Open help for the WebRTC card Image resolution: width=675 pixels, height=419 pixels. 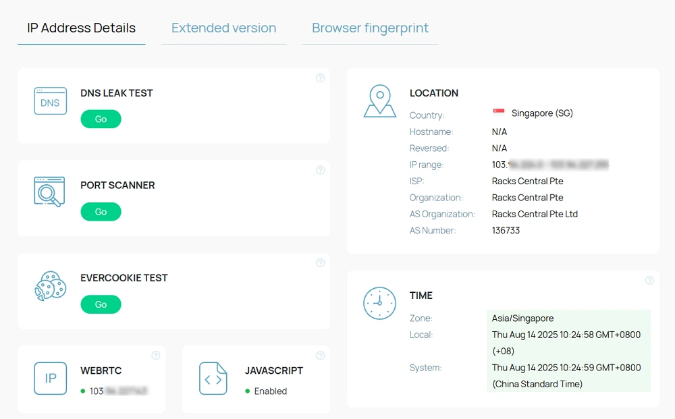156,356
